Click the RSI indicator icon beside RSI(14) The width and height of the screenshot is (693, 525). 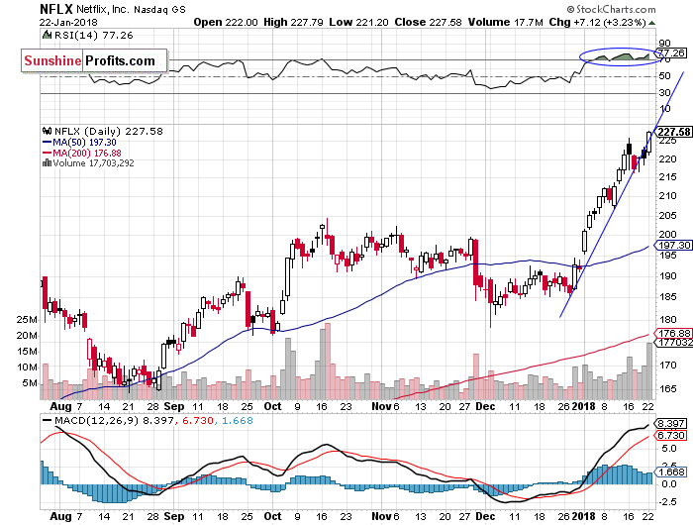[x=47, y=35]
